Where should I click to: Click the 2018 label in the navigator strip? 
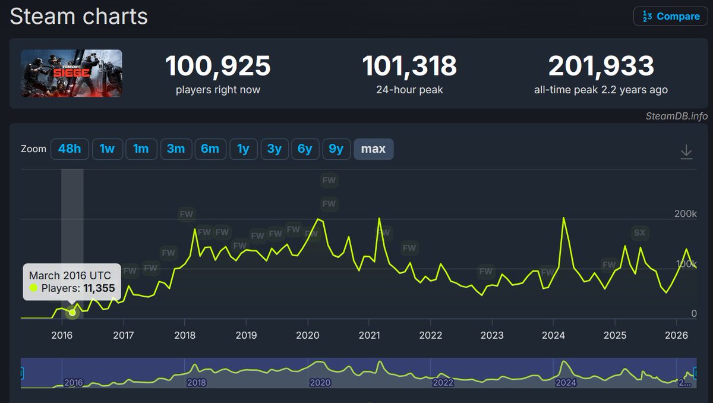197,383
